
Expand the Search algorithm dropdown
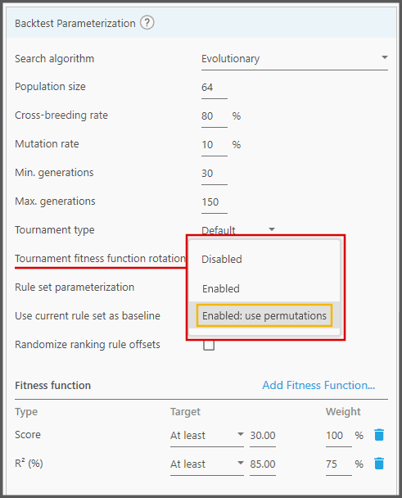click(295, 59)
